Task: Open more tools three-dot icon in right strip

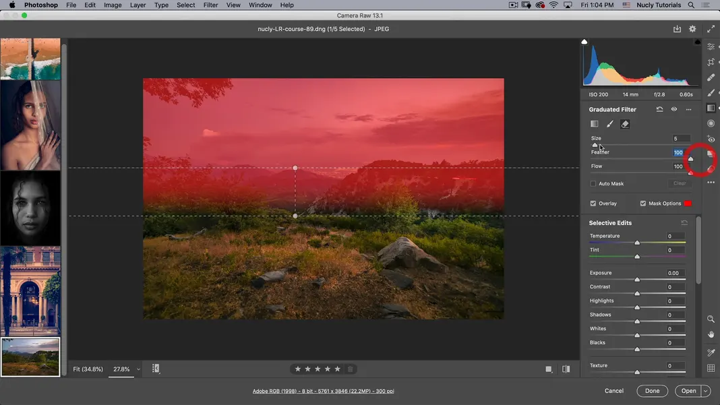Action: (711, 183)
